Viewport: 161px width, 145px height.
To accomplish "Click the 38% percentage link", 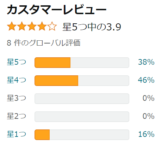I will coord(146,62).
